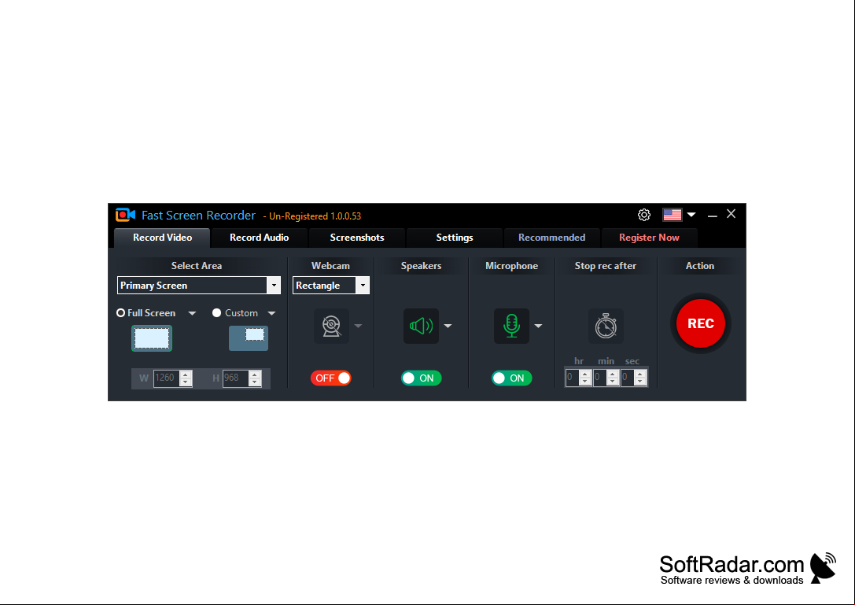Viewport: 855px width, 605px height.
Task: Switch to the Record Video tab
Action: click(x=163, y=238)
